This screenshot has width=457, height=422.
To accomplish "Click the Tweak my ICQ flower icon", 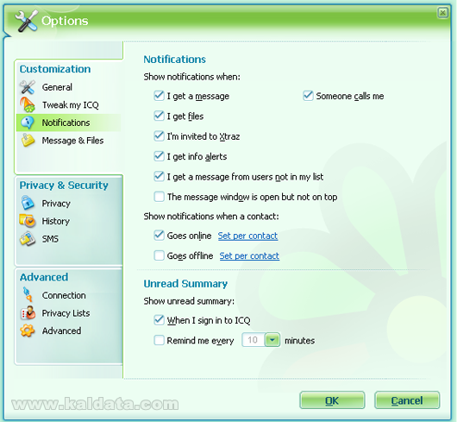I will point(27,104).
